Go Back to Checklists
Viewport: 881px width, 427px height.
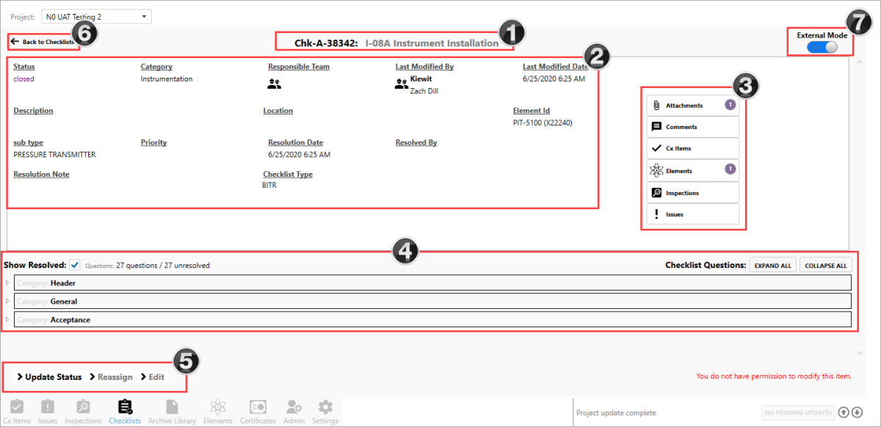click(43, 42)
